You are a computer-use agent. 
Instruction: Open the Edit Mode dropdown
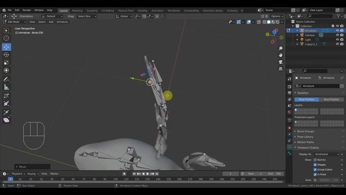(x=15, y=22)
